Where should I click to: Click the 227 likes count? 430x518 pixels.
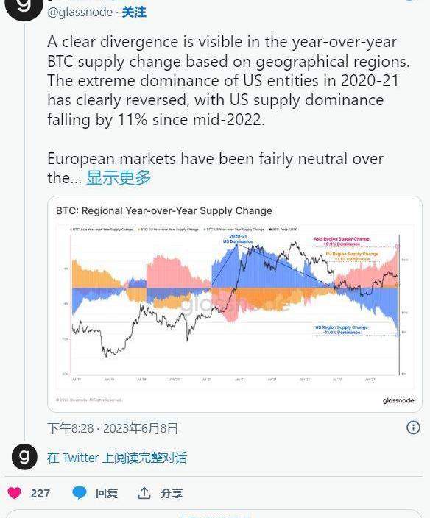(40, 493)
